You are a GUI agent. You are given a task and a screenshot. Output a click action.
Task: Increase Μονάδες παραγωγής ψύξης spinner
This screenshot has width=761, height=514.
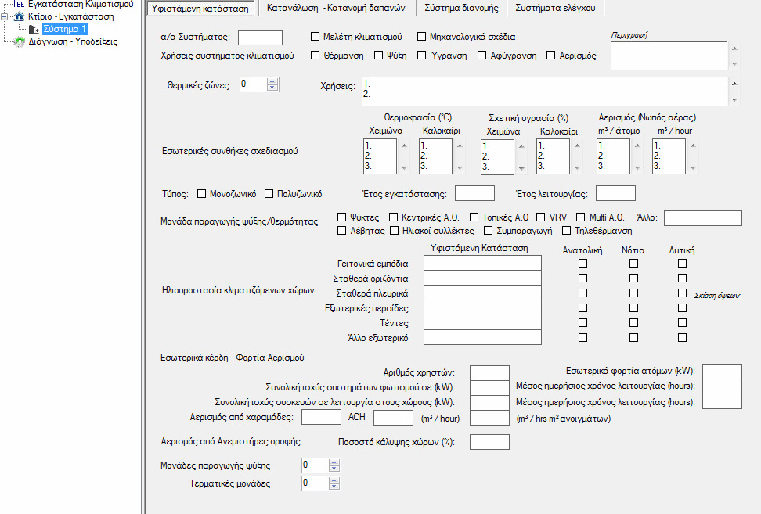[334, 462]
